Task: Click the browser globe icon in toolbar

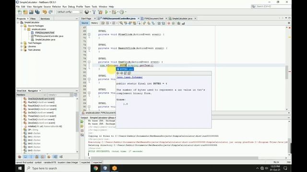Action: (87, 12)
